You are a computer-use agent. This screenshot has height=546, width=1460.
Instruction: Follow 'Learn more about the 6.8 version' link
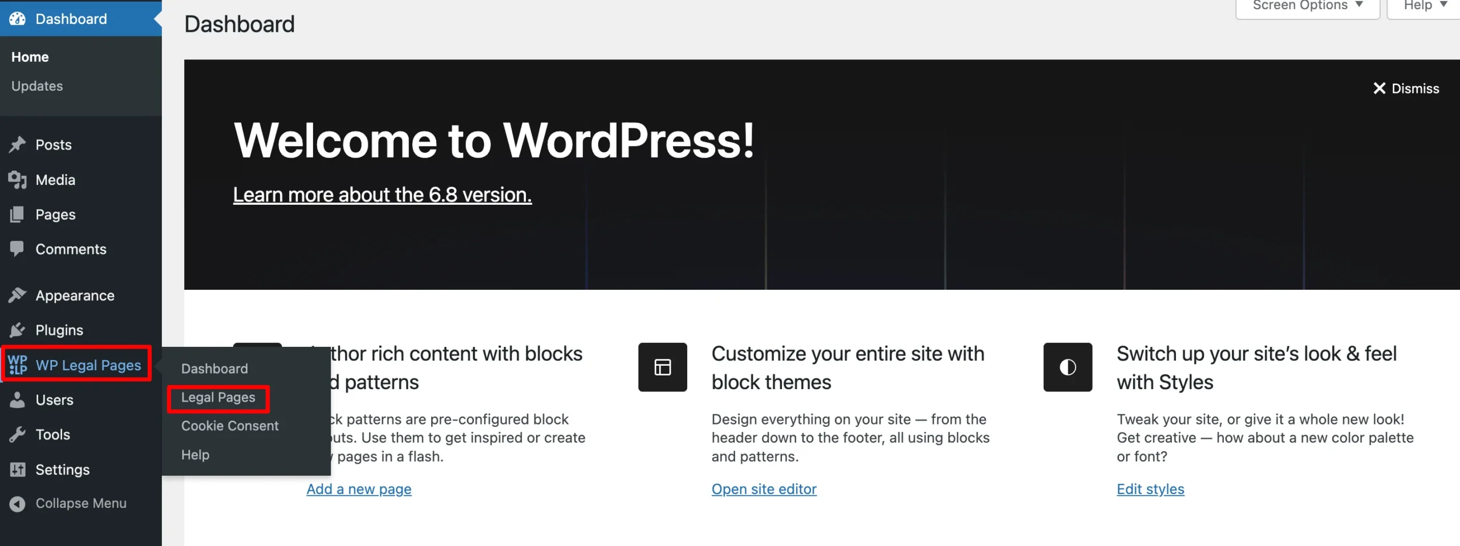click(382, 195)
